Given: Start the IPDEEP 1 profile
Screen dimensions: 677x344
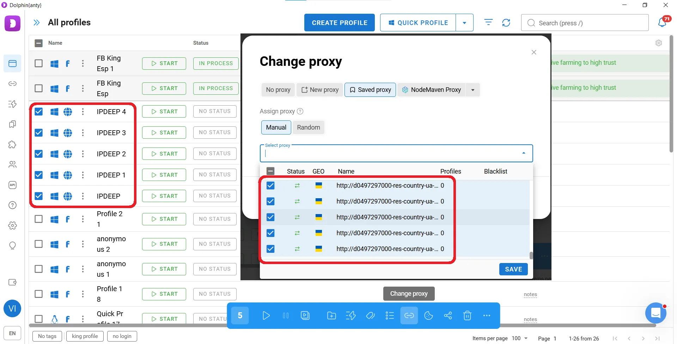Looking at the screenshot, I should tap(164, 175).
